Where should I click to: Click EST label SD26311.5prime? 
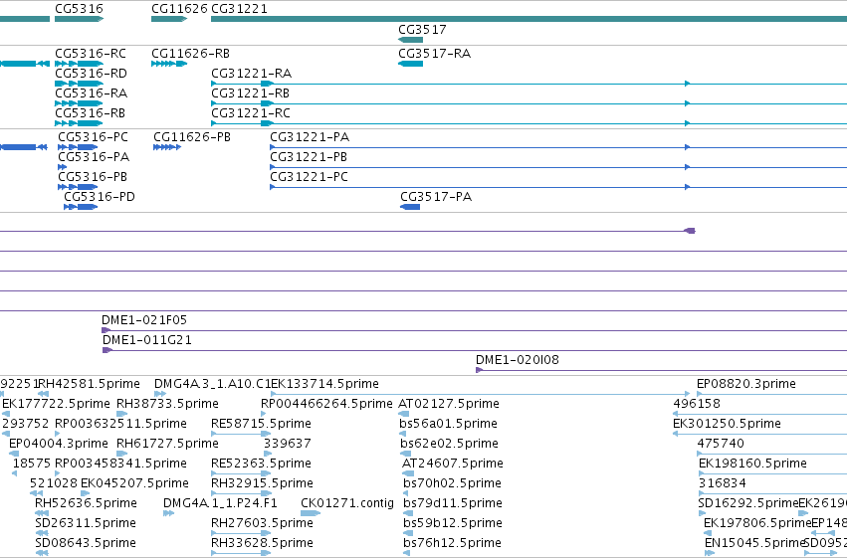point(86,523)
